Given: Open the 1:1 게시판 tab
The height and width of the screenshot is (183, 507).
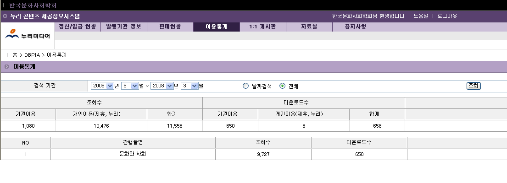Looking at the screenshot, I should (x=262, y=27).
